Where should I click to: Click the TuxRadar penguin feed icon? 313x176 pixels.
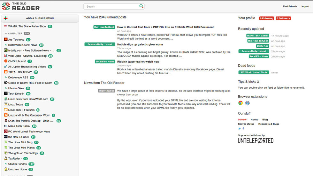click(x=6, y=158)
